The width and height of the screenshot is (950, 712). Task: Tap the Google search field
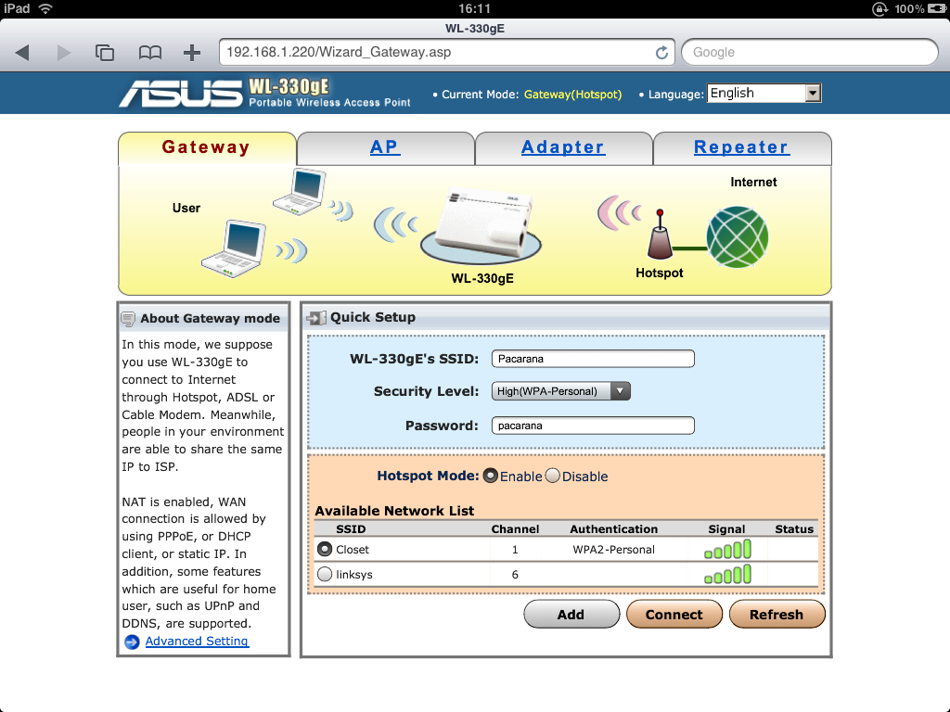click(810, 52)
